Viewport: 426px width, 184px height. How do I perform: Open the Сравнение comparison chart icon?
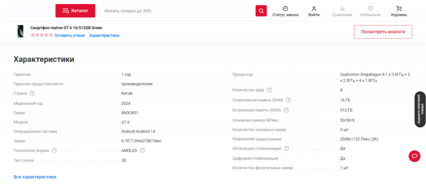pyautogui.click(x=342, y=8)
